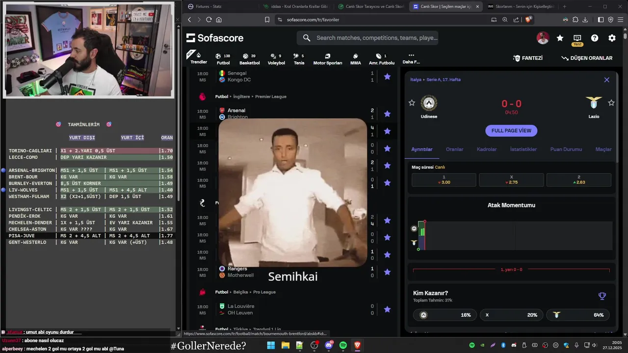Open a new browser tab

pos(564,6)
